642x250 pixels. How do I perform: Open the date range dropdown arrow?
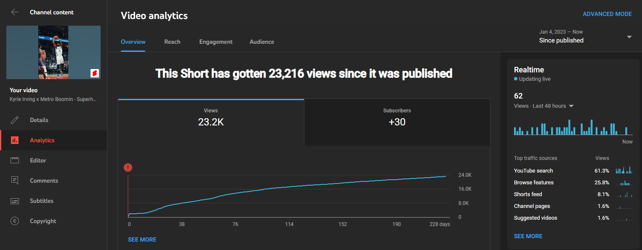click(629, 37)
